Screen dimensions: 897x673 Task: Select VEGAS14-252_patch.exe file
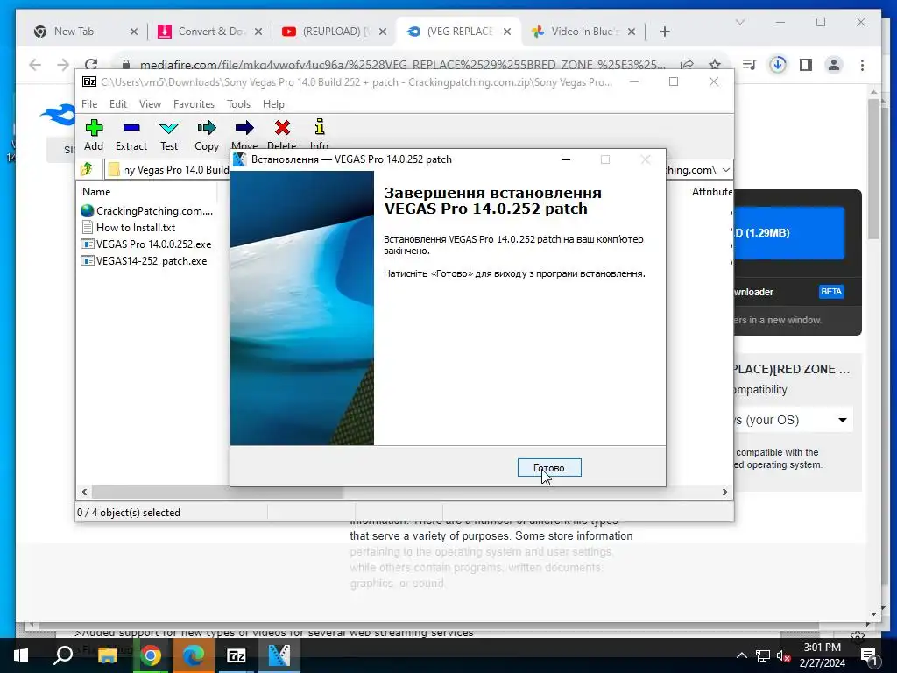click(x=145, y=260)
